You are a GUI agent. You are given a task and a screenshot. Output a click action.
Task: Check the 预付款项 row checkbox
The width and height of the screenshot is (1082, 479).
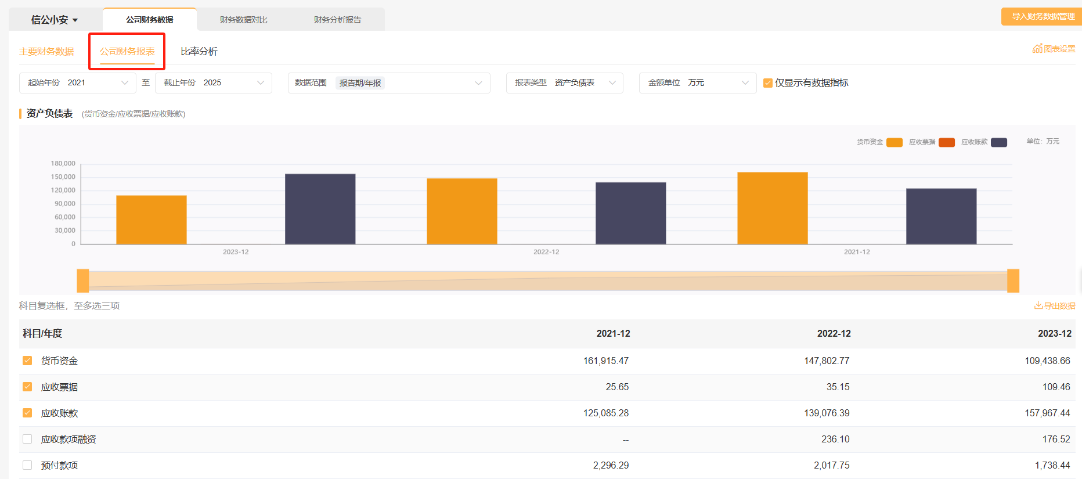[27, 465]
